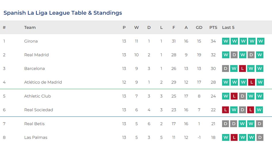The width and height of the screenshot is (272, 153).
Task: Click Athletic Club's red L result badge
Action: (x=234, y=96)
